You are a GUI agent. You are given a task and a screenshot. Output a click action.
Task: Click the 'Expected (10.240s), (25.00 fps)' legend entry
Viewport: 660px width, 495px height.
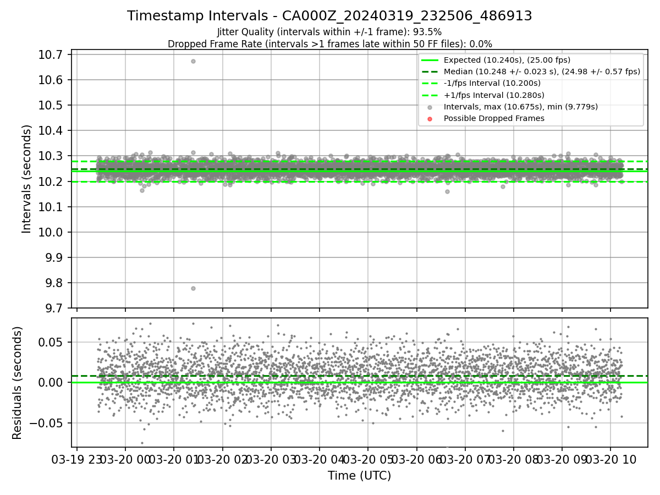click(507, 60)
